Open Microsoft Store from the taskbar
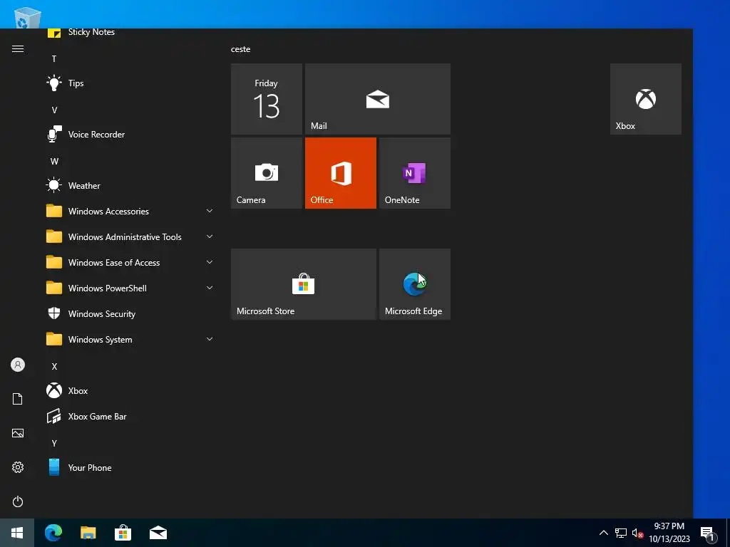This screenshot has height=547, width=730. (123, 533)
